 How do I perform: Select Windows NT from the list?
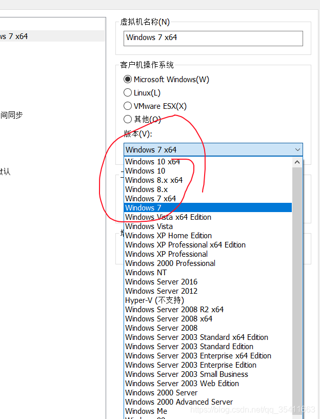[208, 273]
